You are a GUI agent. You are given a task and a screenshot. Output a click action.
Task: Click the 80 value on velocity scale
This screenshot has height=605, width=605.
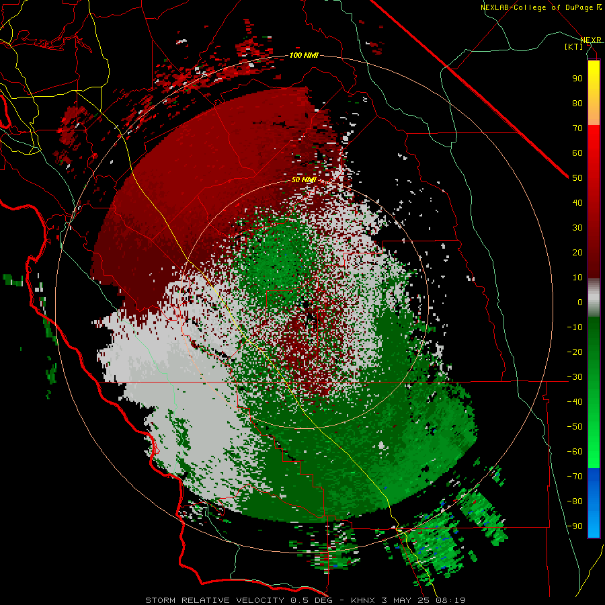coord(577,103)
